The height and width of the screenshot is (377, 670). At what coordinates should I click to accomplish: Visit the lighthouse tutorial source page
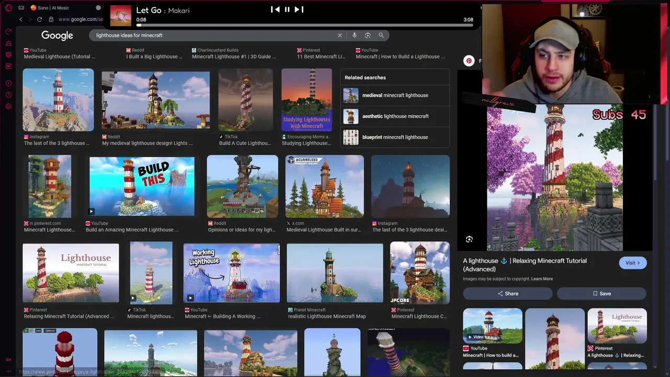click(633, 263)
